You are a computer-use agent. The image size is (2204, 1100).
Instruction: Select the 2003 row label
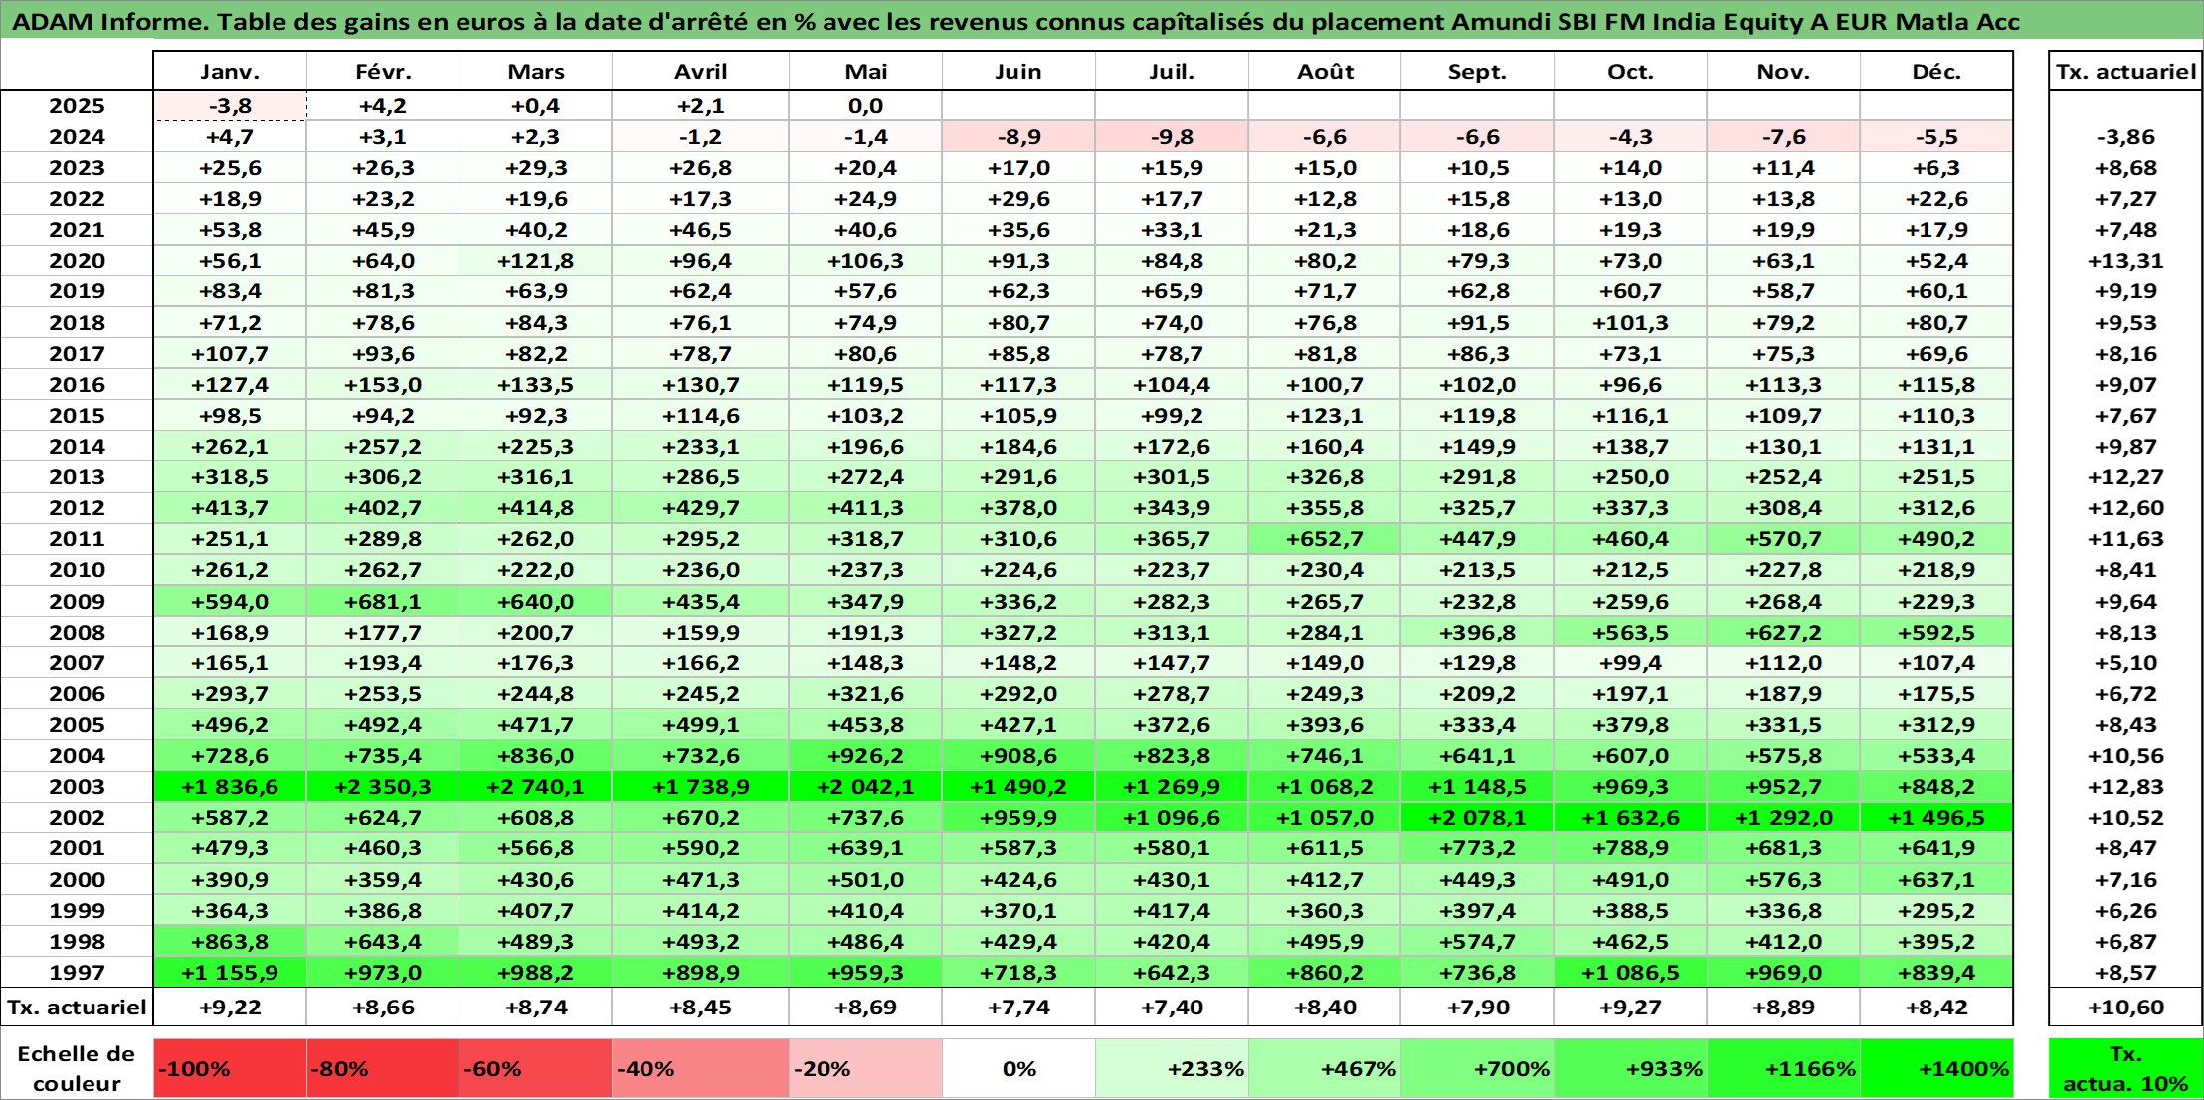point(77,787)
